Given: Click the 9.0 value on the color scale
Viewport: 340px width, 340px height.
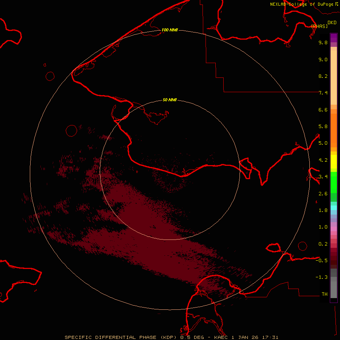Looking at the screenshot, I should [323, 59].
